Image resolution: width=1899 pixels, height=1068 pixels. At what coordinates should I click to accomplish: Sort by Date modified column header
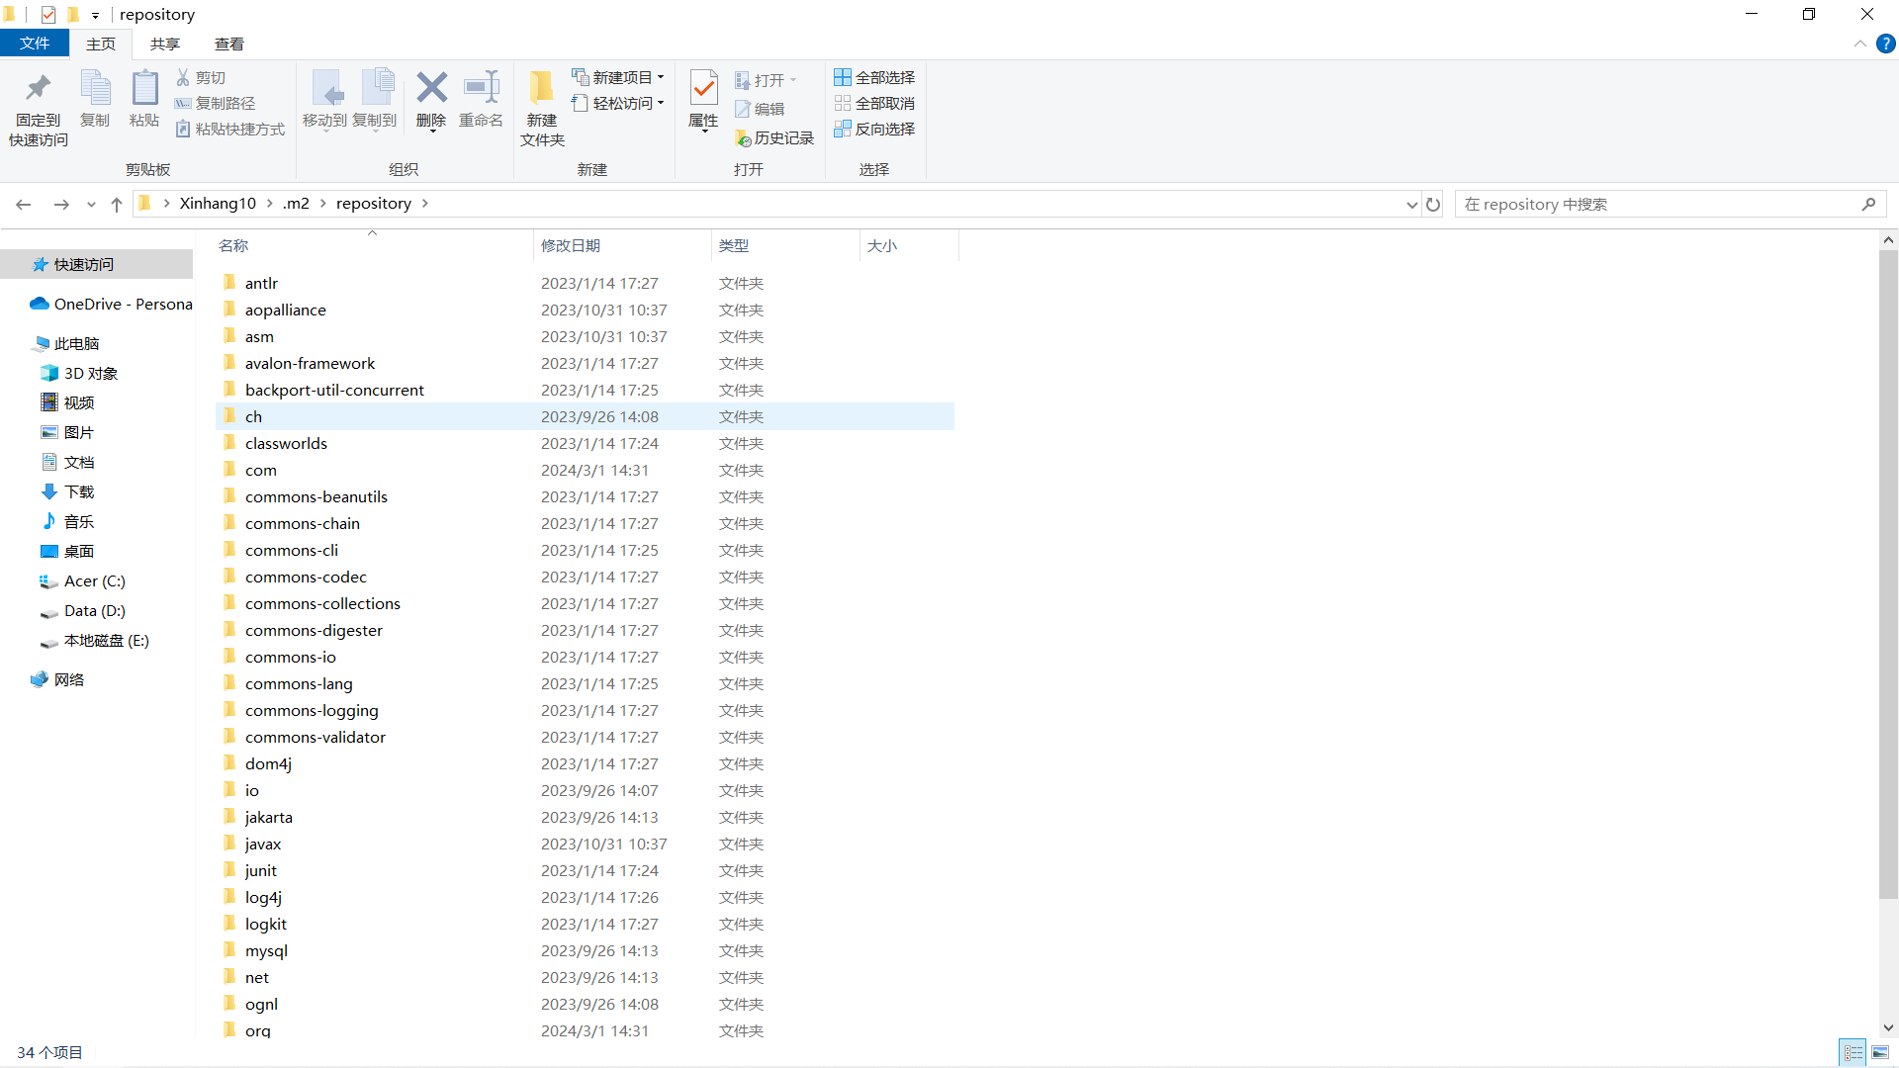point(622,245)
